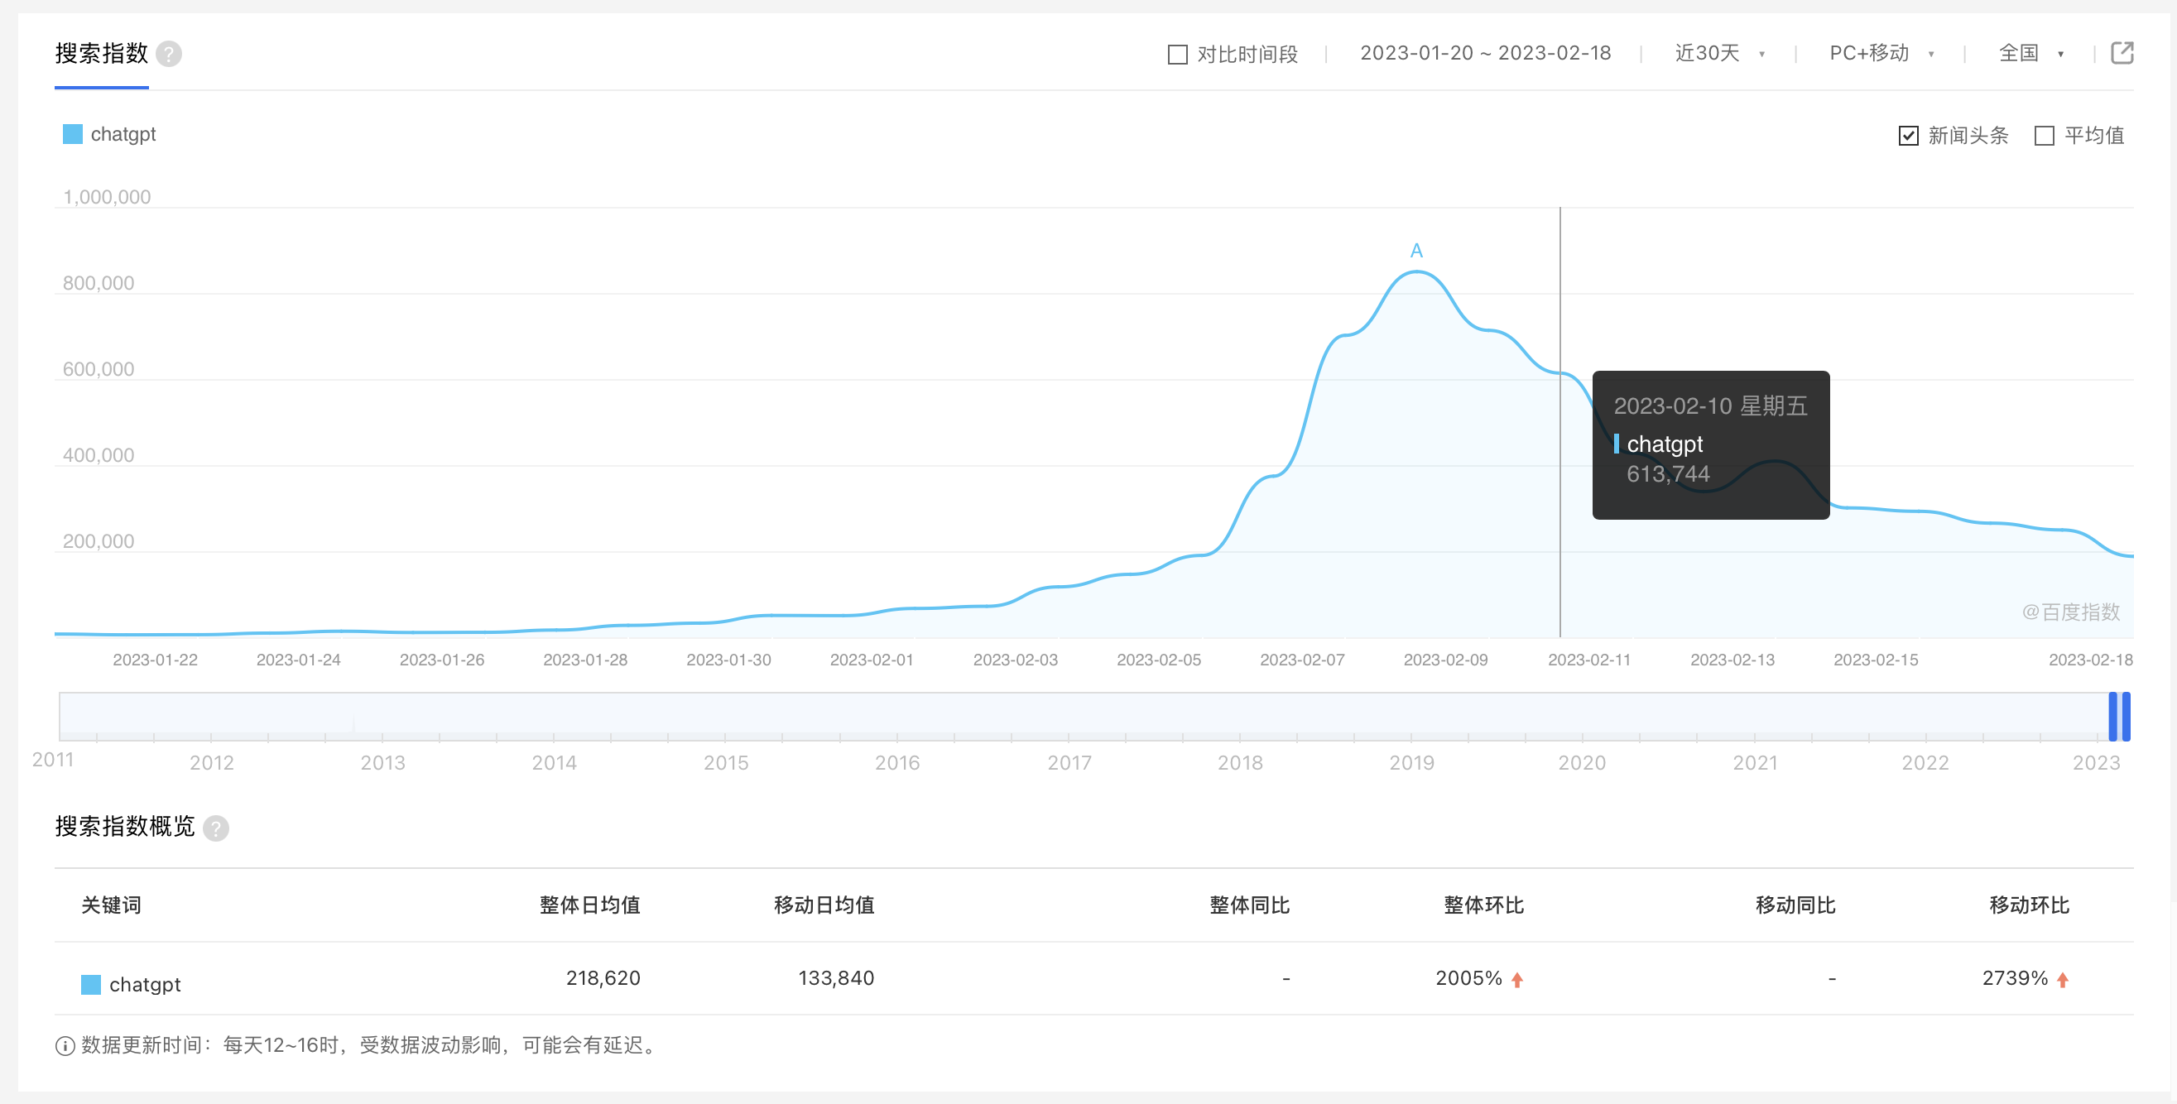
Task: Check the 平均值 checkbox
Action: point(2045,136)
